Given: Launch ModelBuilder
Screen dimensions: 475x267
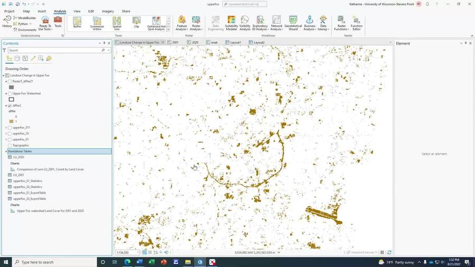Looking at the screenshot, I should [24, 18].
